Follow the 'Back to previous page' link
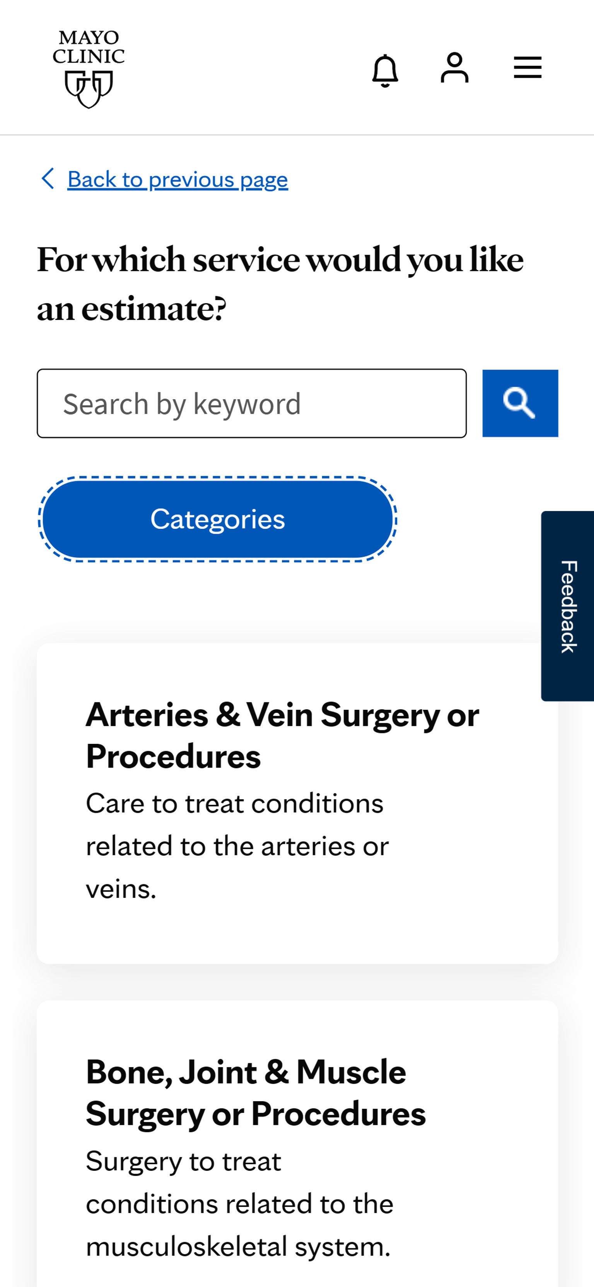The height and width of the screenshot is (1287, 594). pos(178,179)
